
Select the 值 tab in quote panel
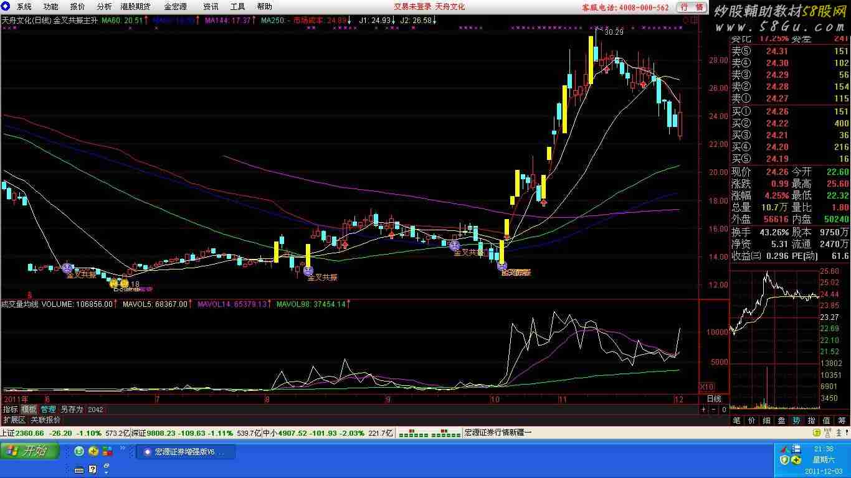(826, 421)
